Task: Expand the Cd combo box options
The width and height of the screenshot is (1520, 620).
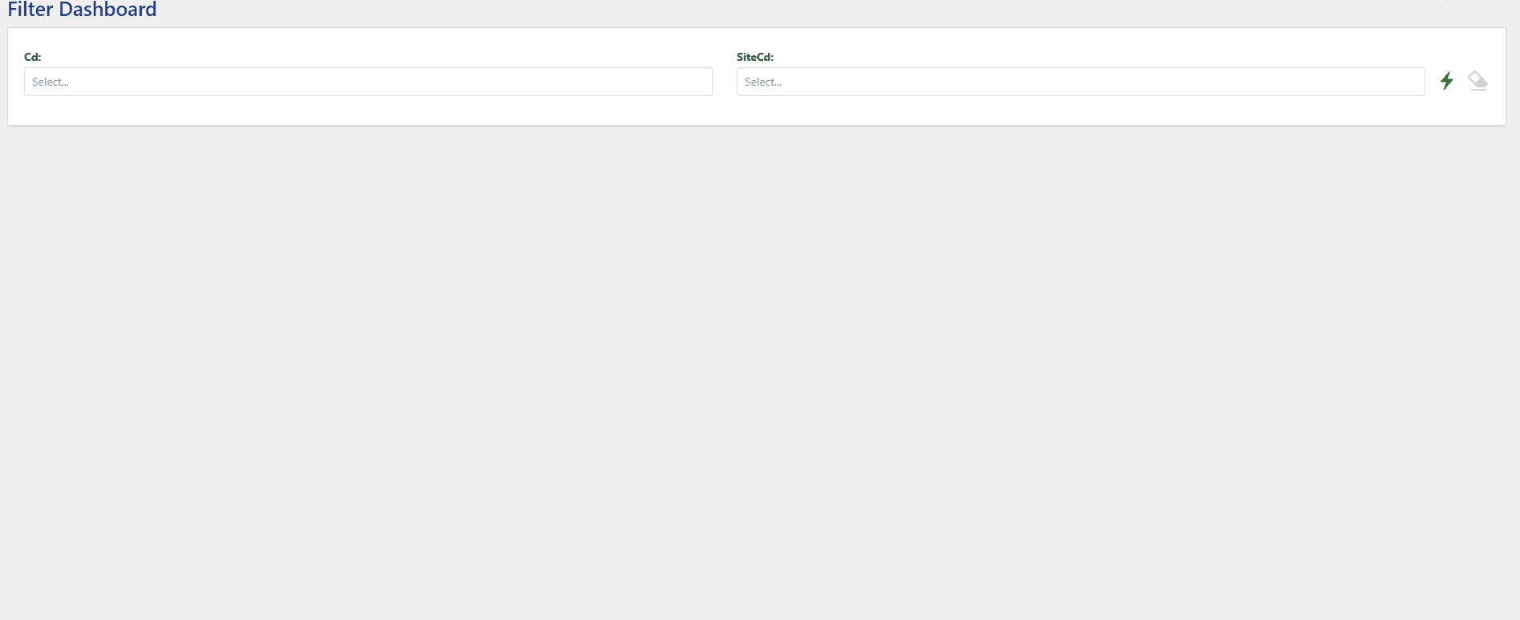Action: 368,82
